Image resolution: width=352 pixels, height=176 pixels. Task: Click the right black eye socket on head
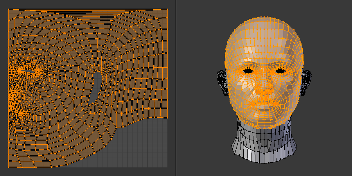coord(280,71)
